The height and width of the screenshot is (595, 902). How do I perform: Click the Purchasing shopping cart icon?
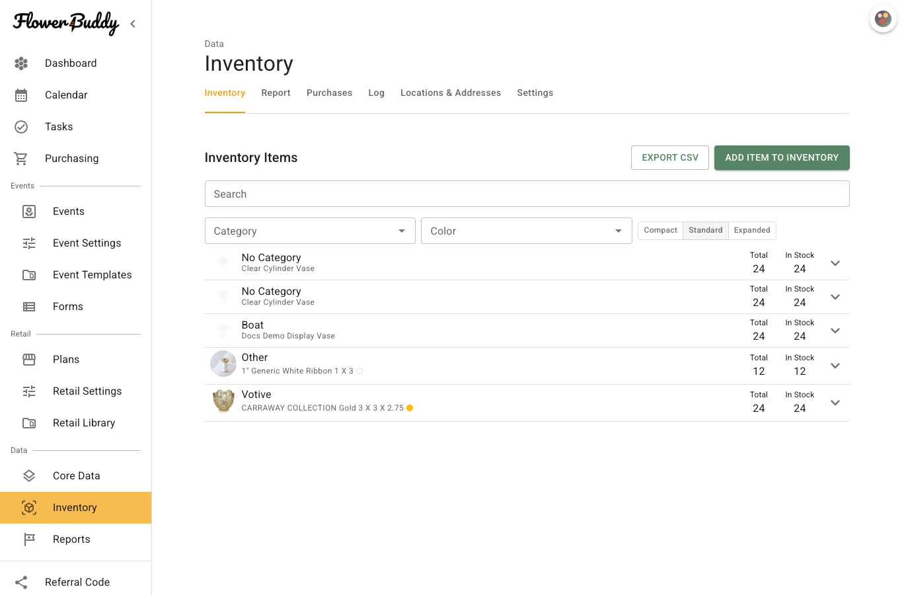click(21, 159)
